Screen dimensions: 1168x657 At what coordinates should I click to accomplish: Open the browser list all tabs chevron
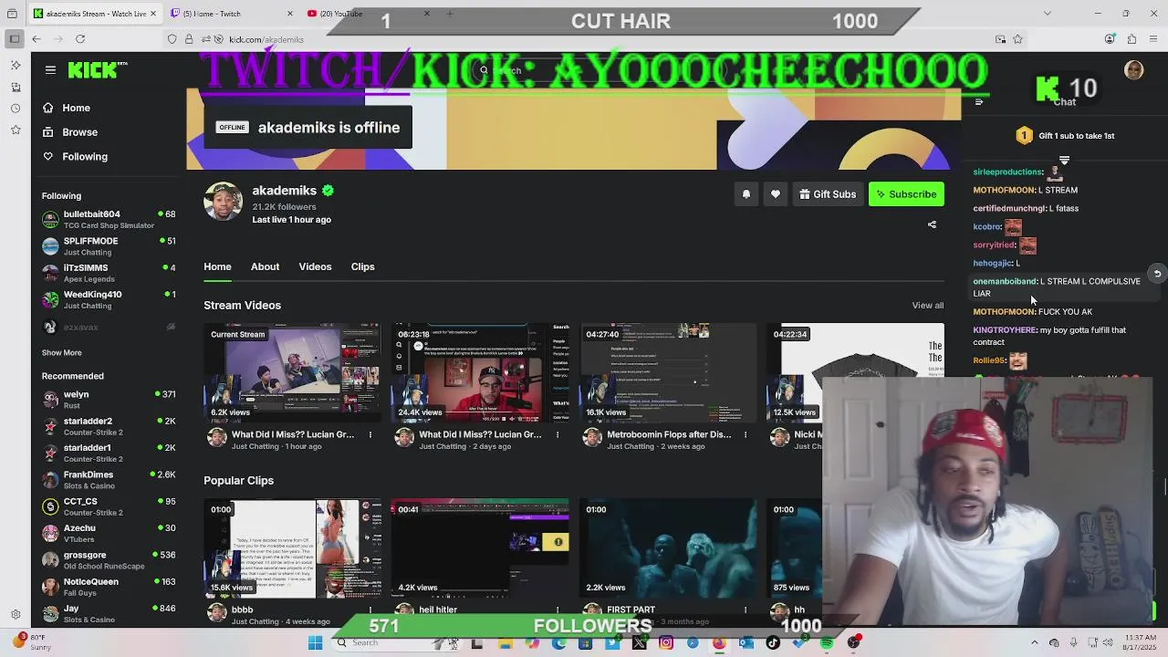[1047, 14]
